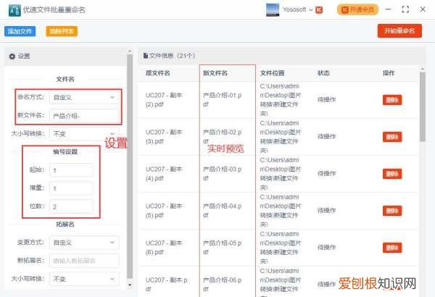Screen dimensions: 435x297
Task: Click new name 产品介绍-02.pdf
Action: coord(223,137)
